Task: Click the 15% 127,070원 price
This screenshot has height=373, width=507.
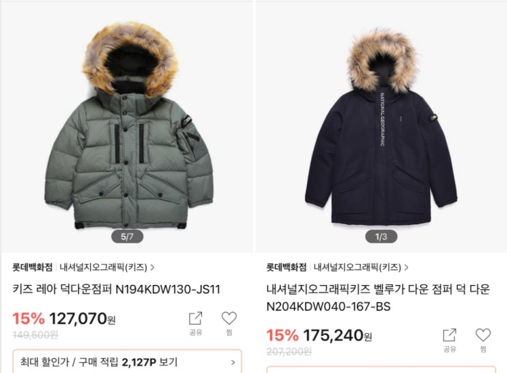Action: (x=63, y=318)
